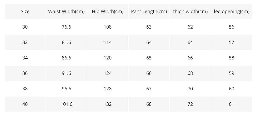This screenshot has height=116, width=261.
Task: Click size 34 in the Size column
Action: 25,58
